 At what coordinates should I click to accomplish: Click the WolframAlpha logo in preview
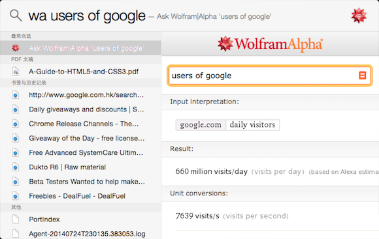point(270,44)
